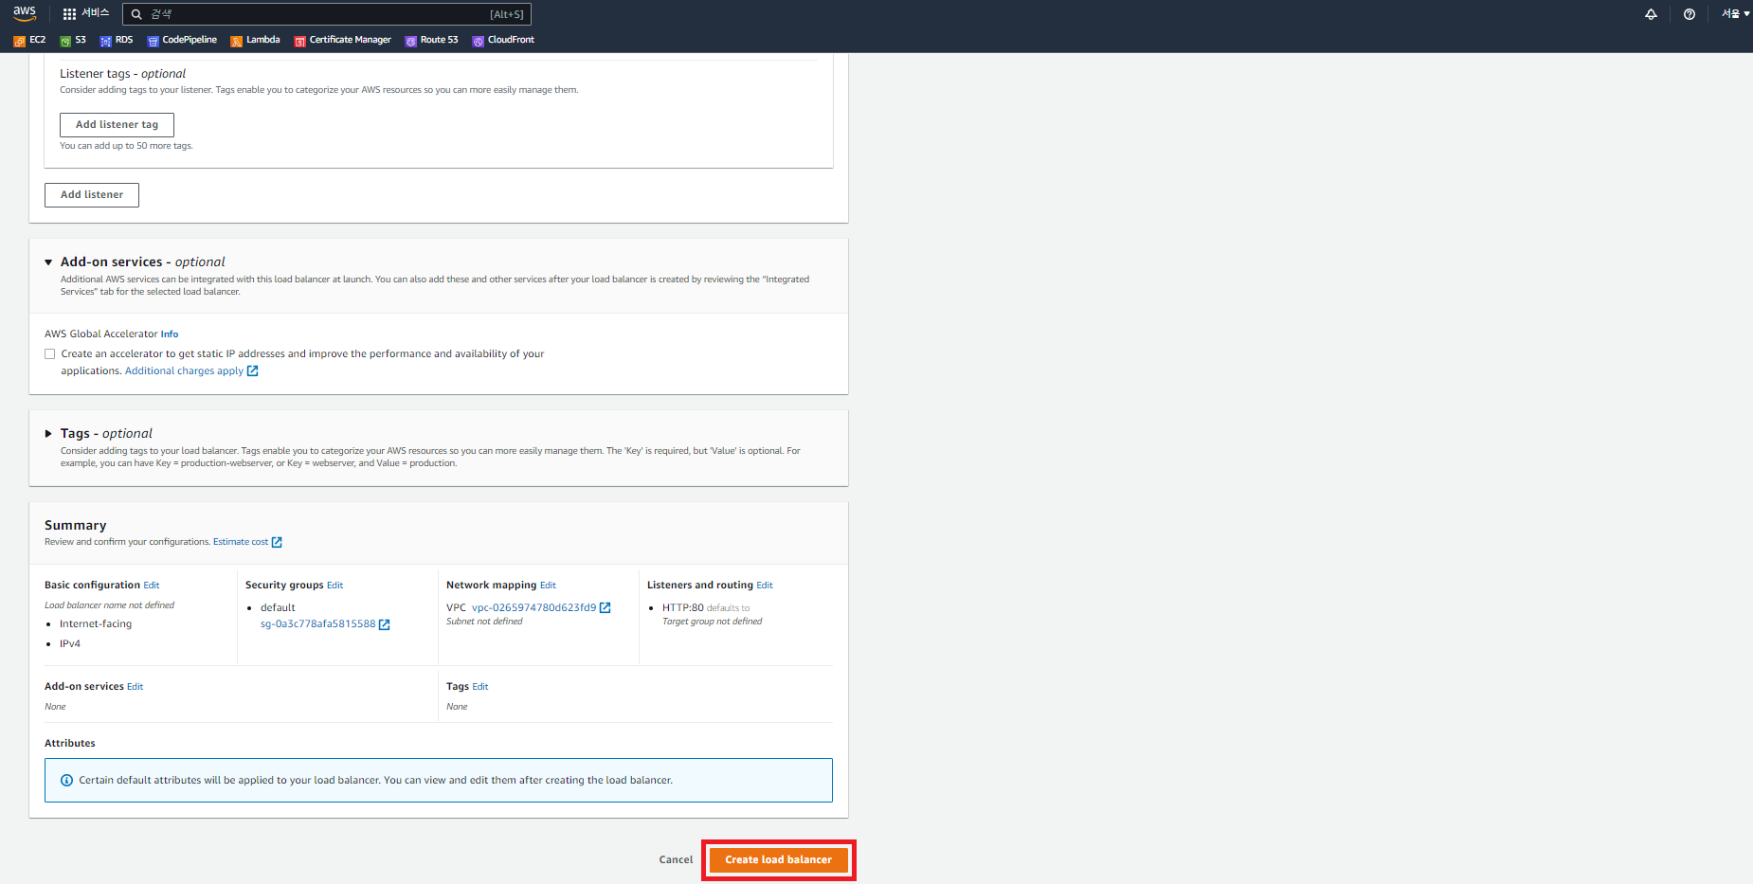Open CodePipeline from the favorites bar
The width and height of the screenshot is (1753, 884).
point(182,40)
